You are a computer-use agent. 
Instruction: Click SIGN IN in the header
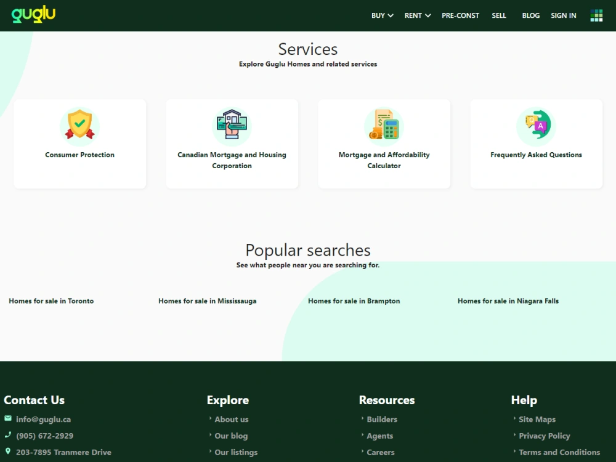coord(564,16)
